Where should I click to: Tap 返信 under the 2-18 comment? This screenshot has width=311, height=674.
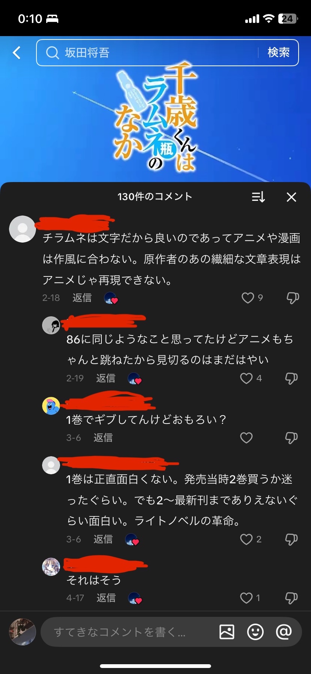pos(82,298)
